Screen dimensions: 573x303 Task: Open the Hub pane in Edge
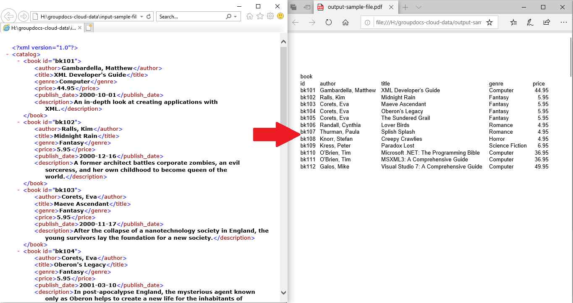coord(514,22)
